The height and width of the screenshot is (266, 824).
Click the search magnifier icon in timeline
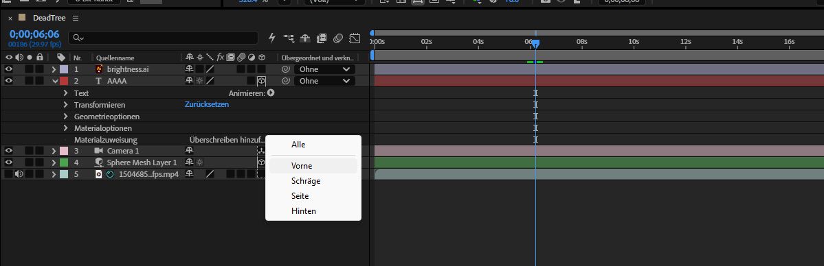(x=79, y=38)
